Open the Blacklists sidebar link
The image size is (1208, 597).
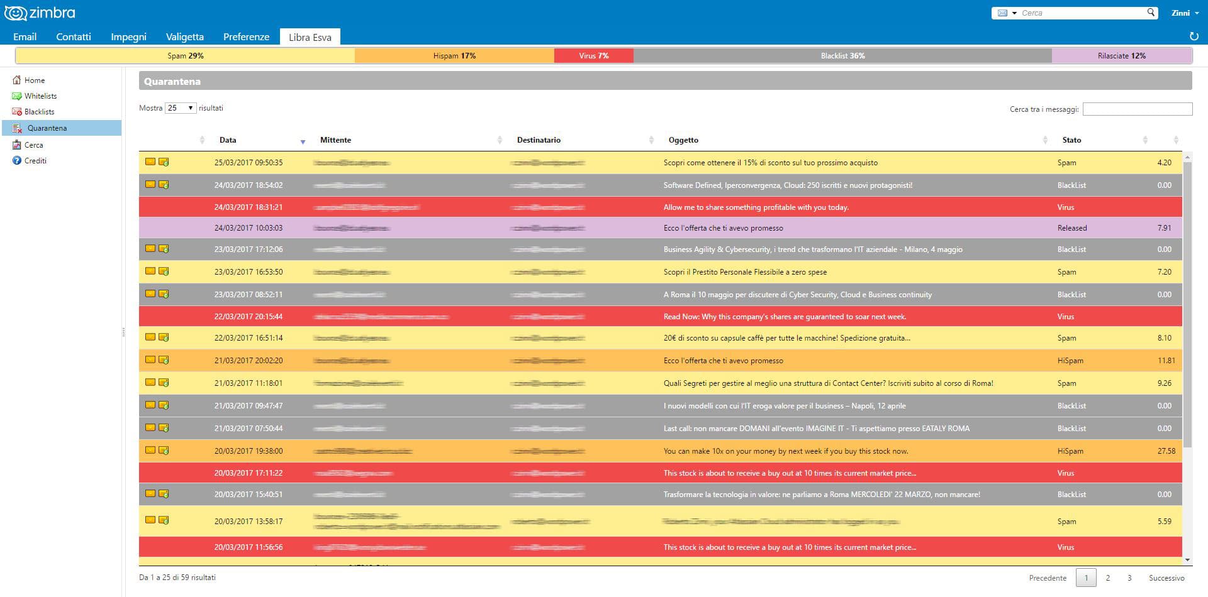click(x=39, y=112)
